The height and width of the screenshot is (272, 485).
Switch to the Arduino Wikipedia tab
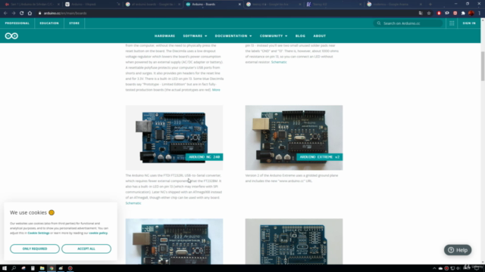coord(92,5)
